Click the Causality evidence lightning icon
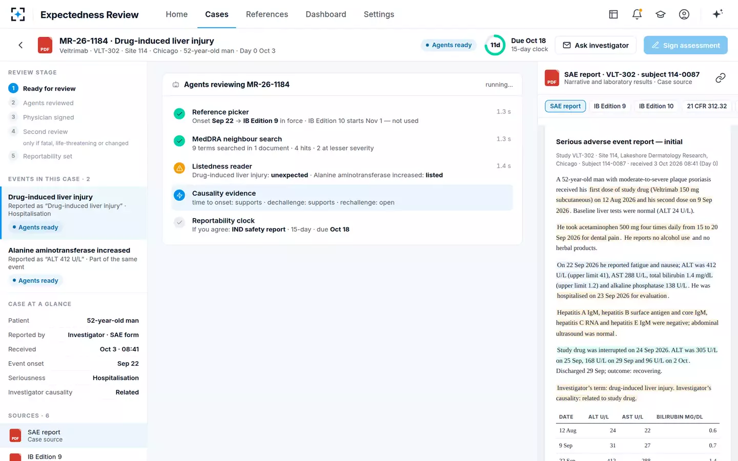 point(179,195)
